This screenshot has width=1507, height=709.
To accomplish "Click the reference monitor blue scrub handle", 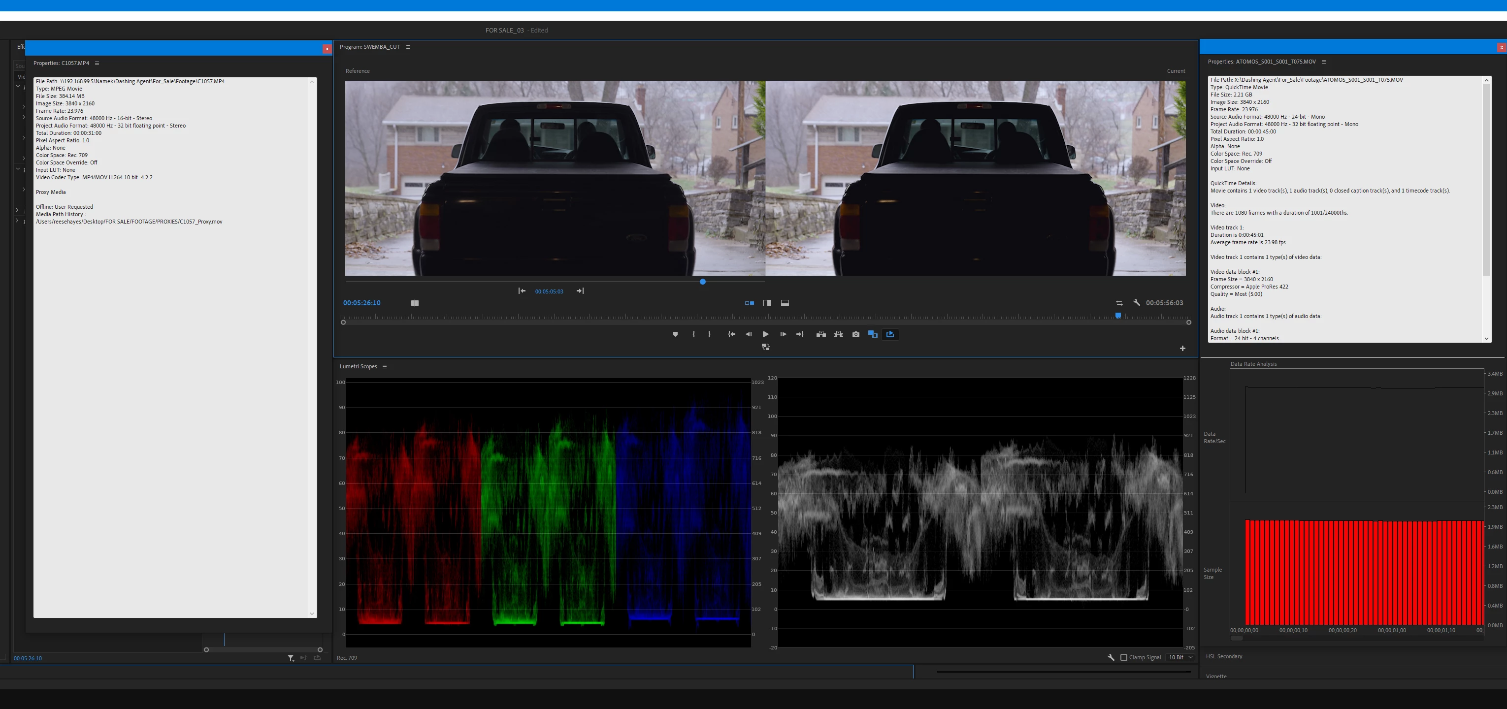I will (x=703, y=281).
